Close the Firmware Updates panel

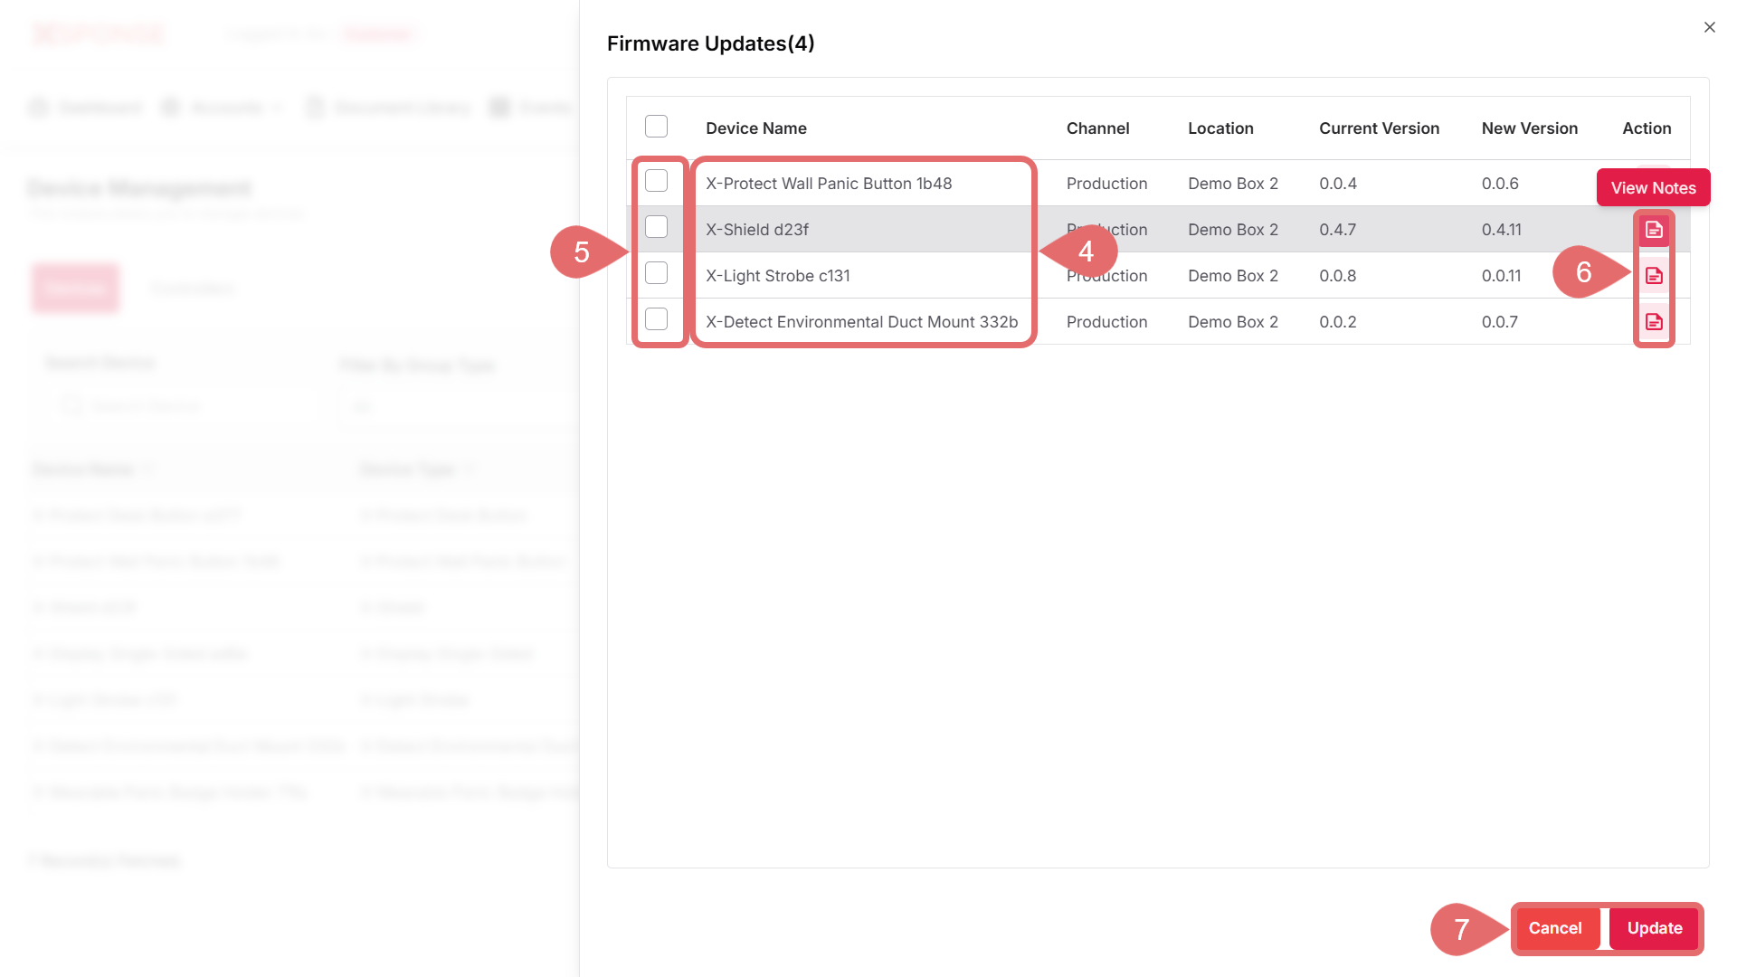1709,27
